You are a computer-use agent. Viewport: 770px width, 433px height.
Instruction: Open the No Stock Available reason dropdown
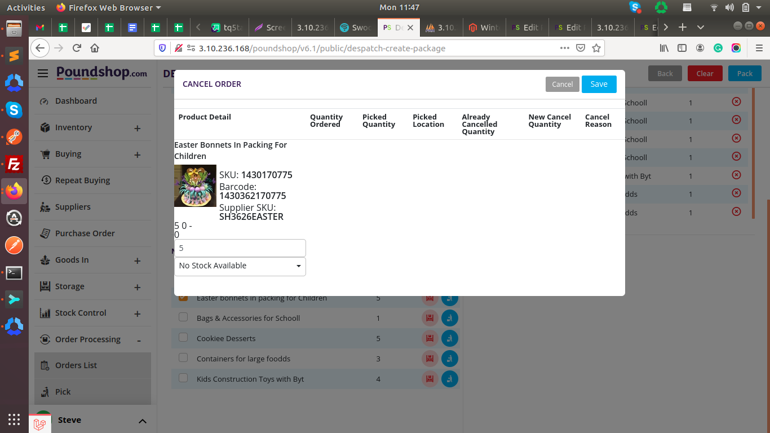pos(240,266)
